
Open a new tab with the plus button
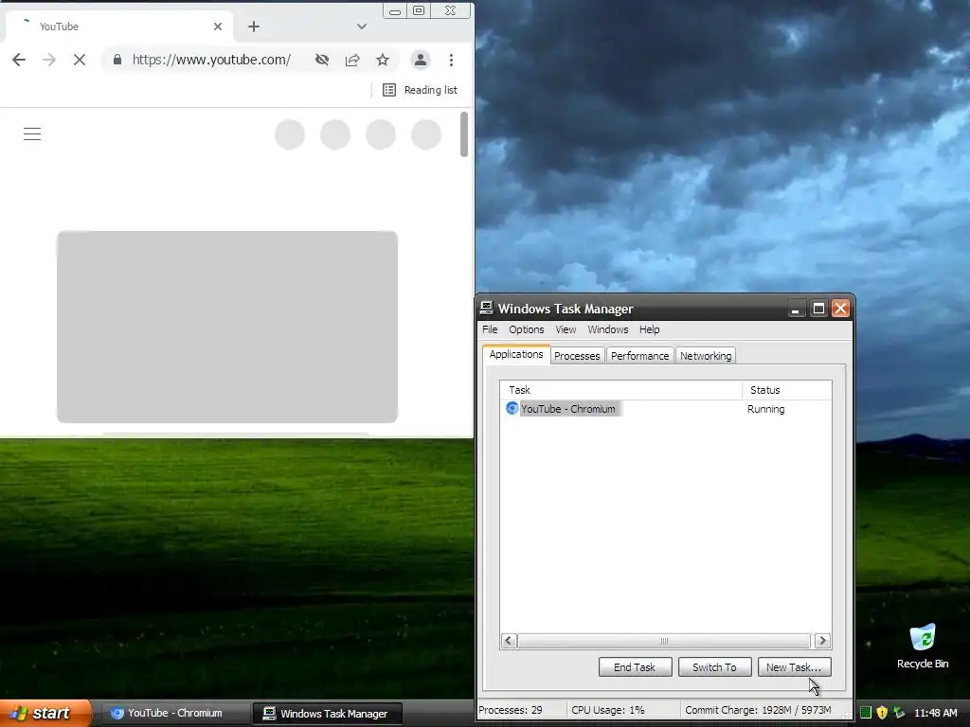(x=254, y=27)
